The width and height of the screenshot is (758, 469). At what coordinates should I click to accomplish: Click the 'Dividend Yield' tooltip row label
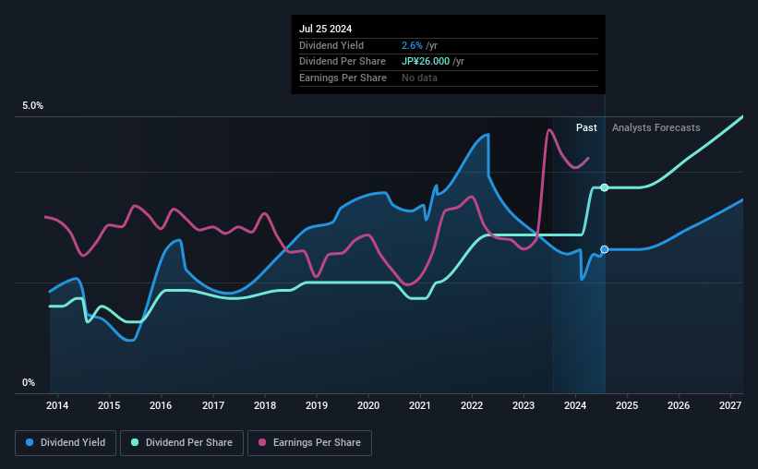(x=331, y=45)
